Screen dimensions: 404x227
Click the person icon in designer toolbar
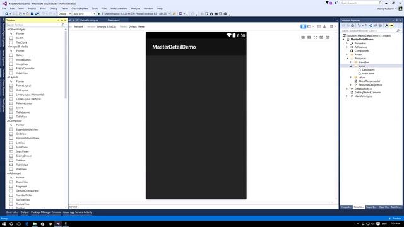(324, 26)
